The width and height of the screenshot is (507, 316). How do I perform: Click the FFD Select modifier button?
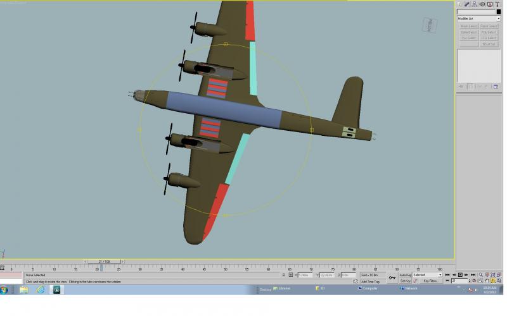pos(489,38)
